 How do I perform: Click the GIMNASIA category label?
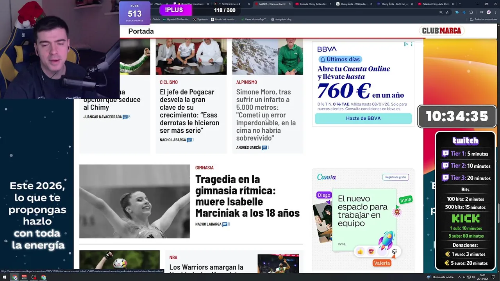click(x=204, y=168)
